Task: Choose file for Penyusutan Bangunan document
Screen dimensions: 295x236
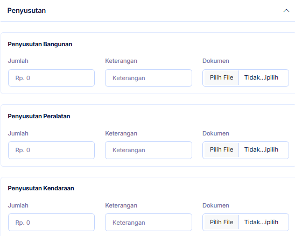Action: click(x=221, y=77)
